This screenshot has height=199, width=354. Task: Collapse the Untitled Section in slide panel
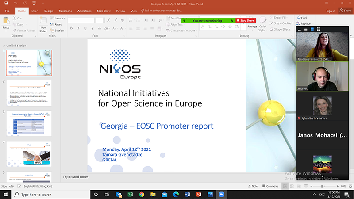[x=4, y=46]
